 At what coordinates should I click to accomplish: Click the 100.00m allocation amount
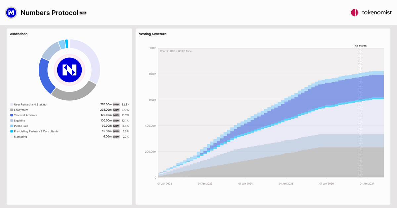[x=106, y=121]
